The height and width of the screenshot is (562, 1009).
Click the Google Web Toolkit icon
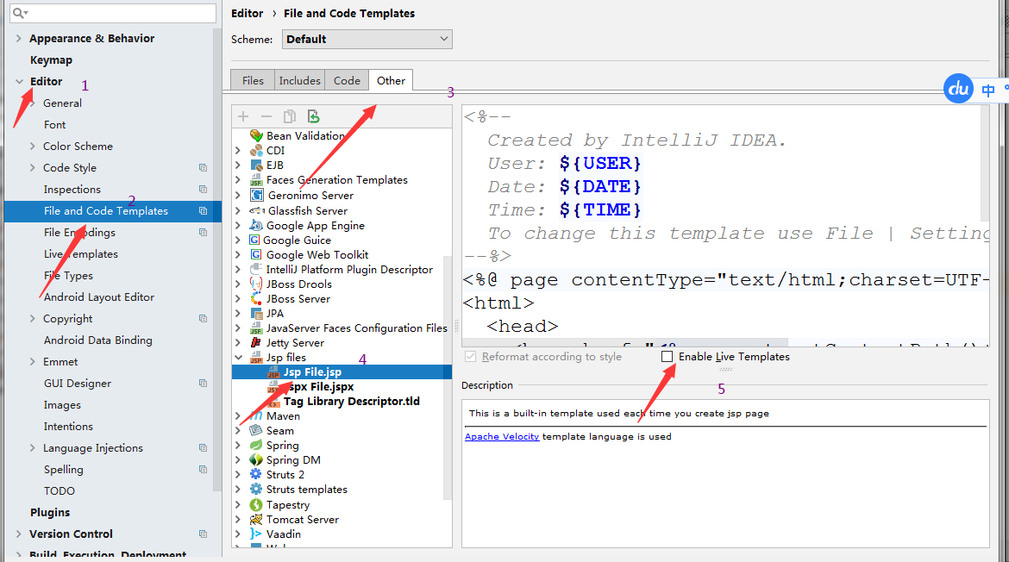click(256, 254)
